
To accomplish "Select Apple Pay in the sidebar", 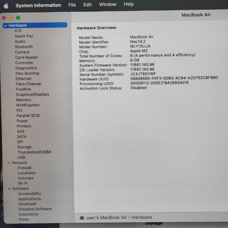I will tap(24, 36).
